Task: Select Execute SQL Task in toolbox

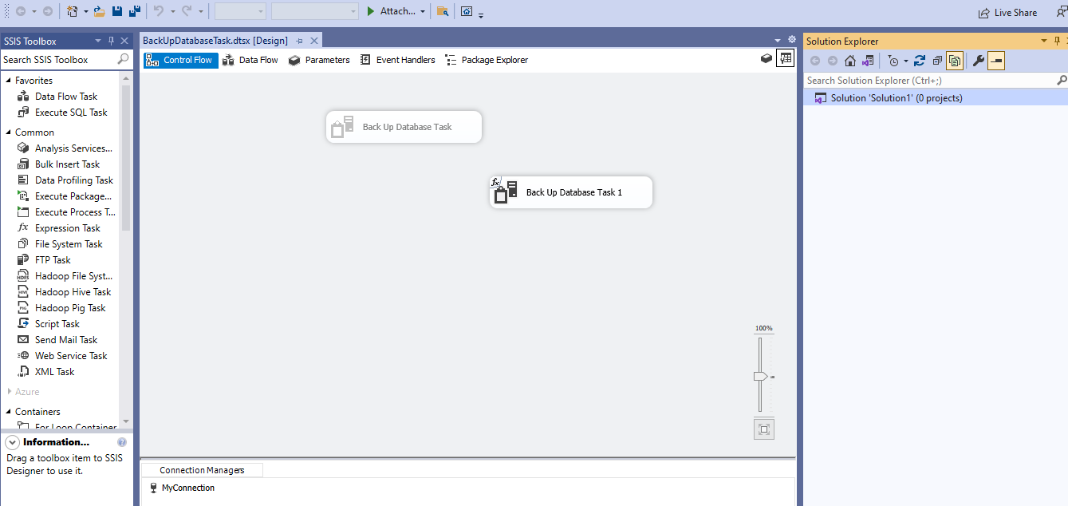Action: click(x=71, y=113)
